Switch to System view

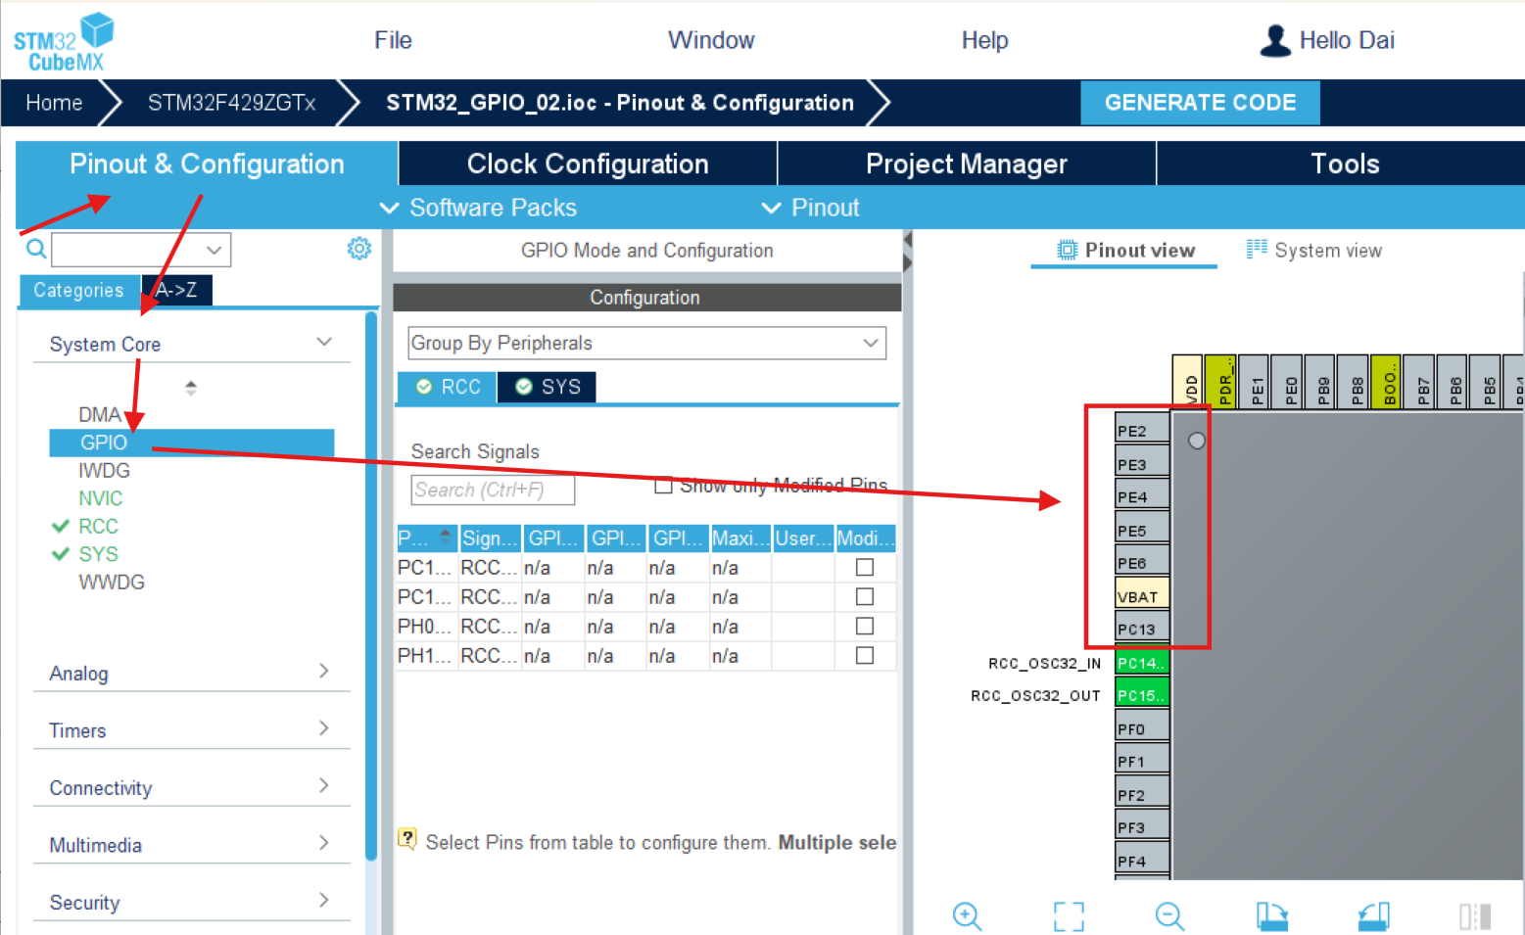(1314, 250)
